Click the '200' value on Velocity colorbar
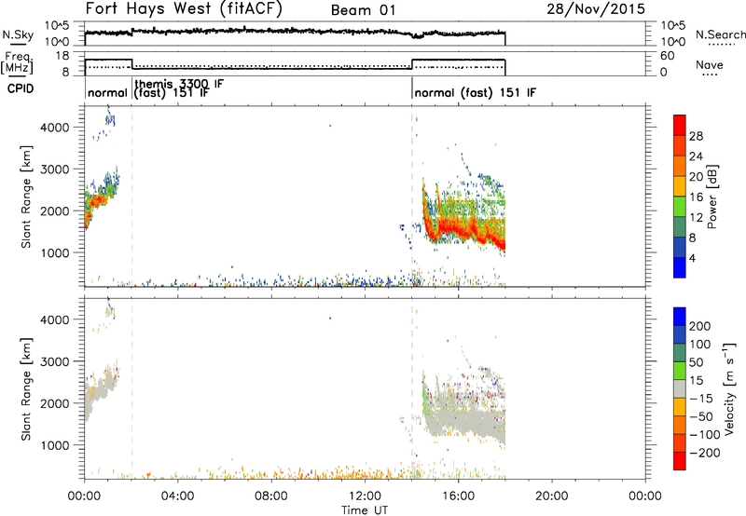Image resolution: width=746 pixels, height=516 pixels. (700, 326)
